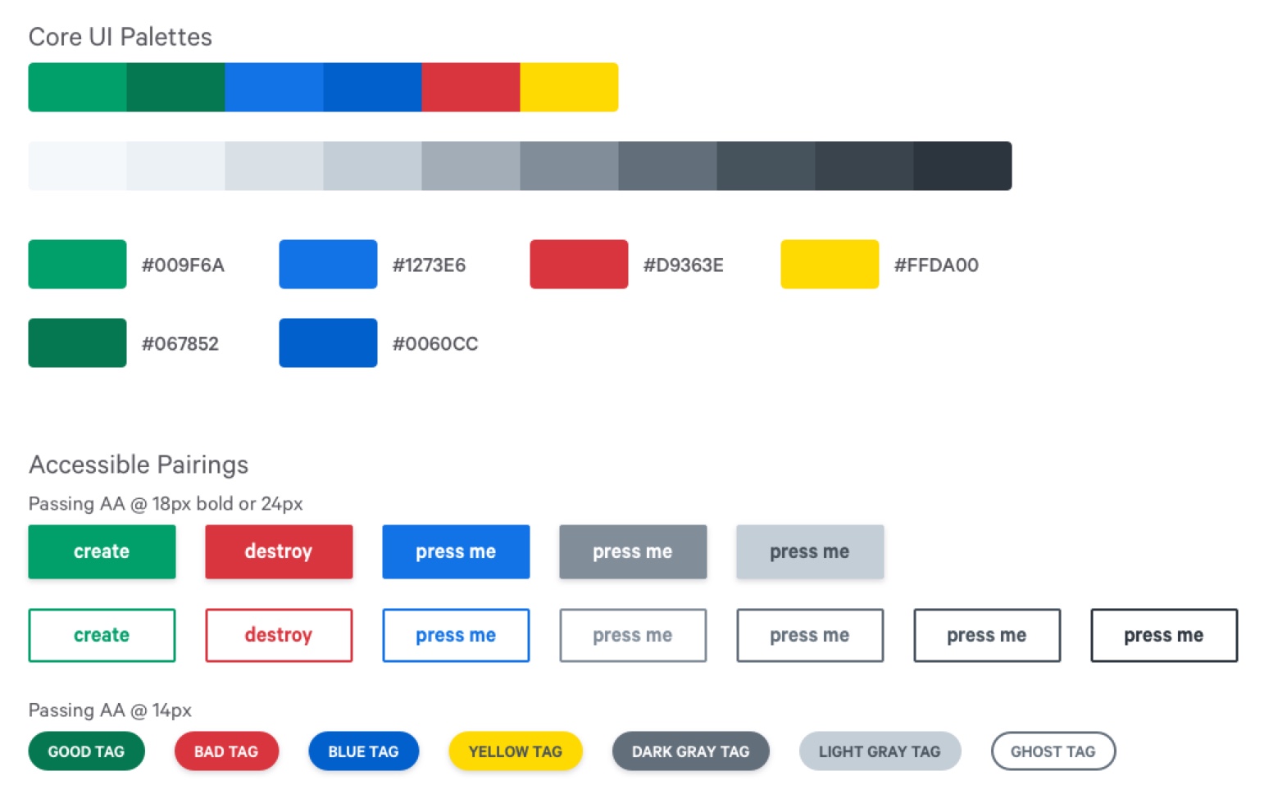The width and height of the screenshot is (1269, 794).
Task: Choose the YELLOW TAG pill
Action: (515, 751)
